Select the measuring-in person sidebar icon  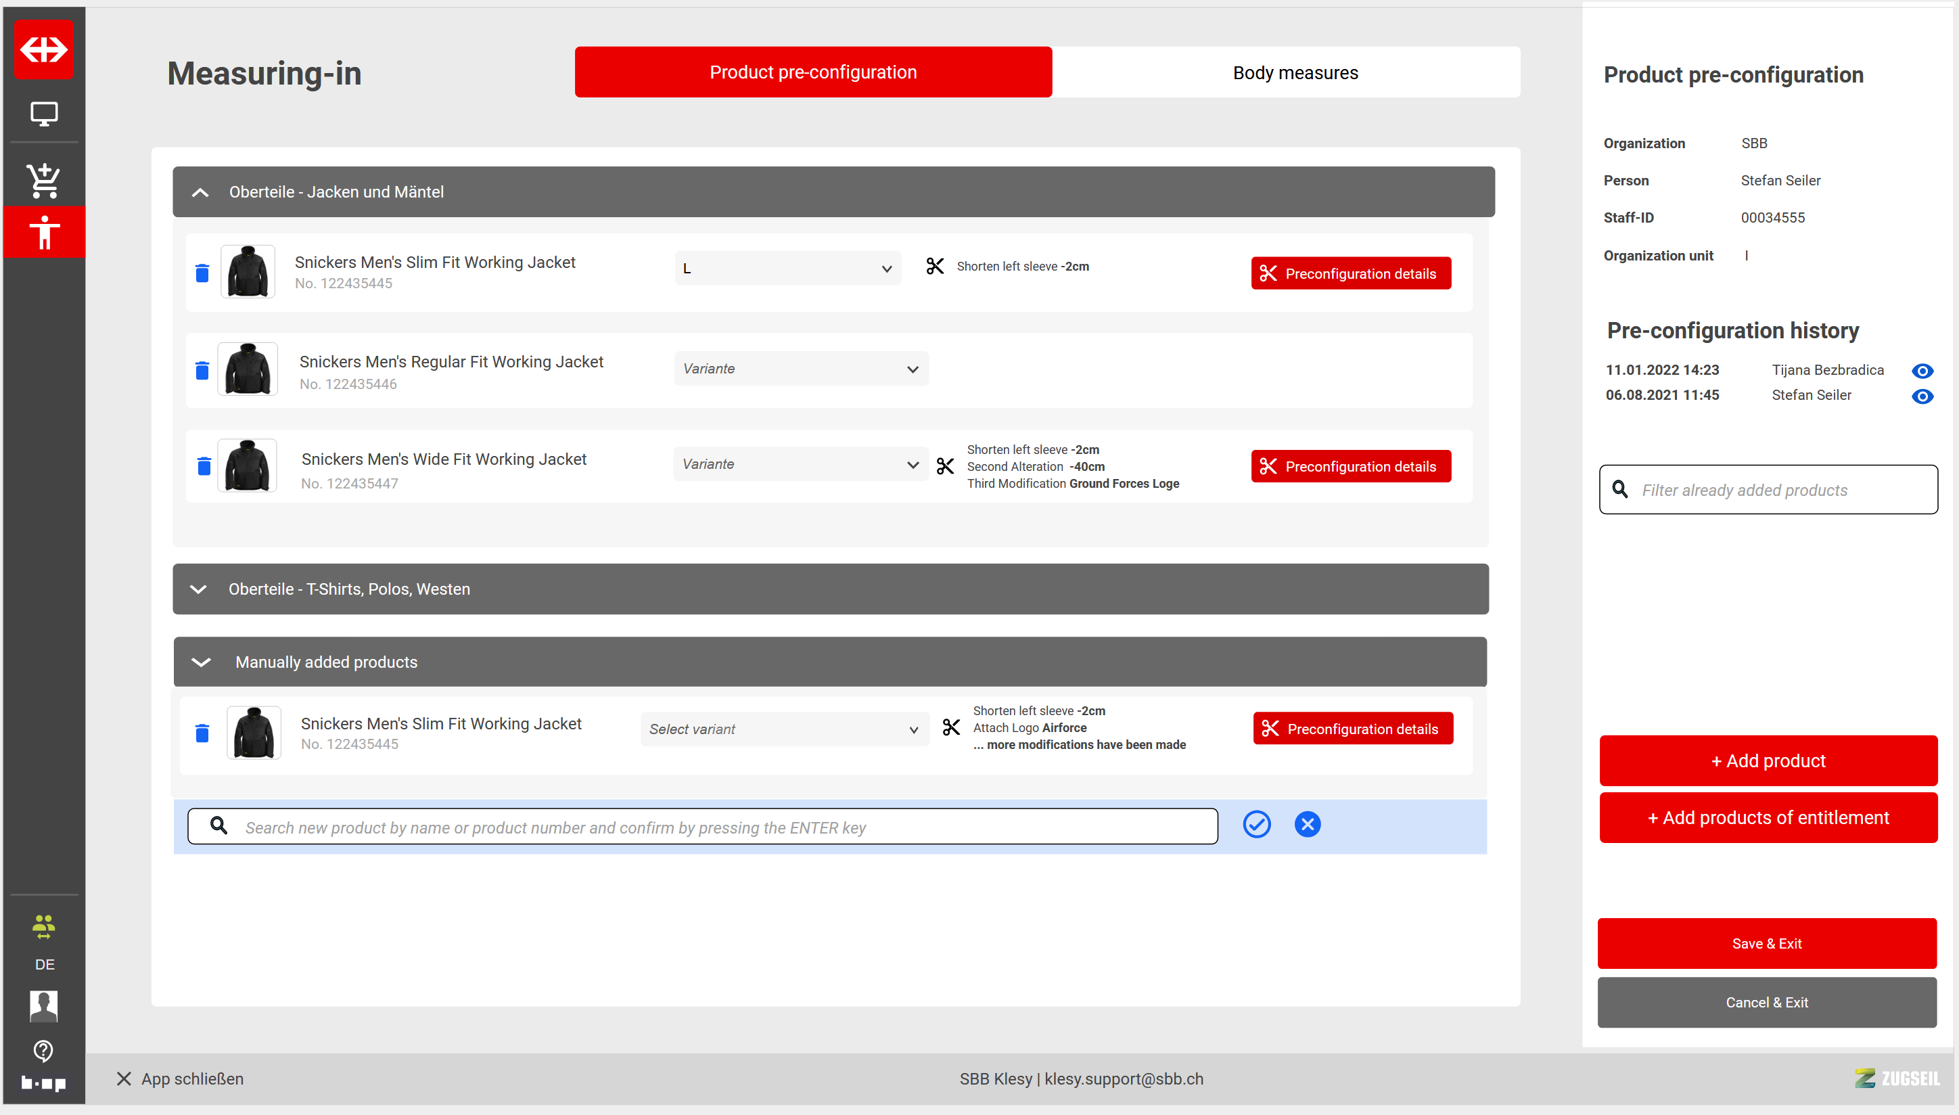[x=44, y=232]
